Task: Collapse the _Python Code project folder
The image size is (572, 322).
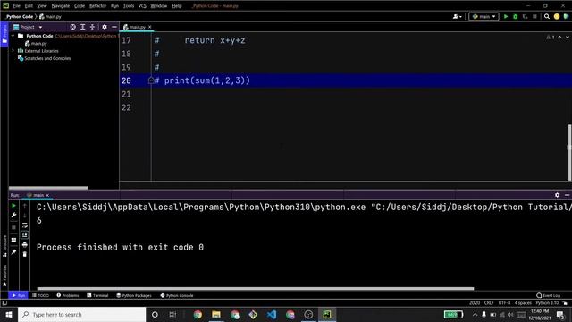Action: tap(13, 36)
